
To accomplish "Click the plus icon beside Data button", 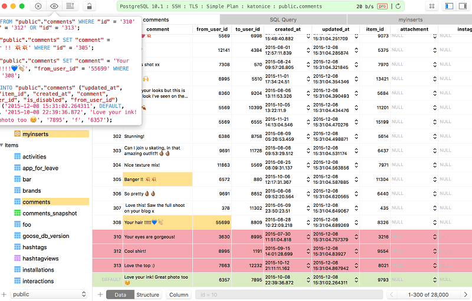I will tap(100, 295).
